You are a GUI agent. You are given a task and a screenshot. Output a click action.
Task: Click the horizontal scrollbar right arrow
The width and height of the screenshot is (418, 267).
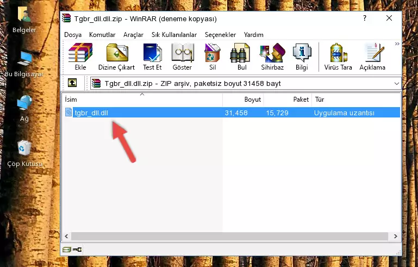pyautogui.click(x=395, y=237)
